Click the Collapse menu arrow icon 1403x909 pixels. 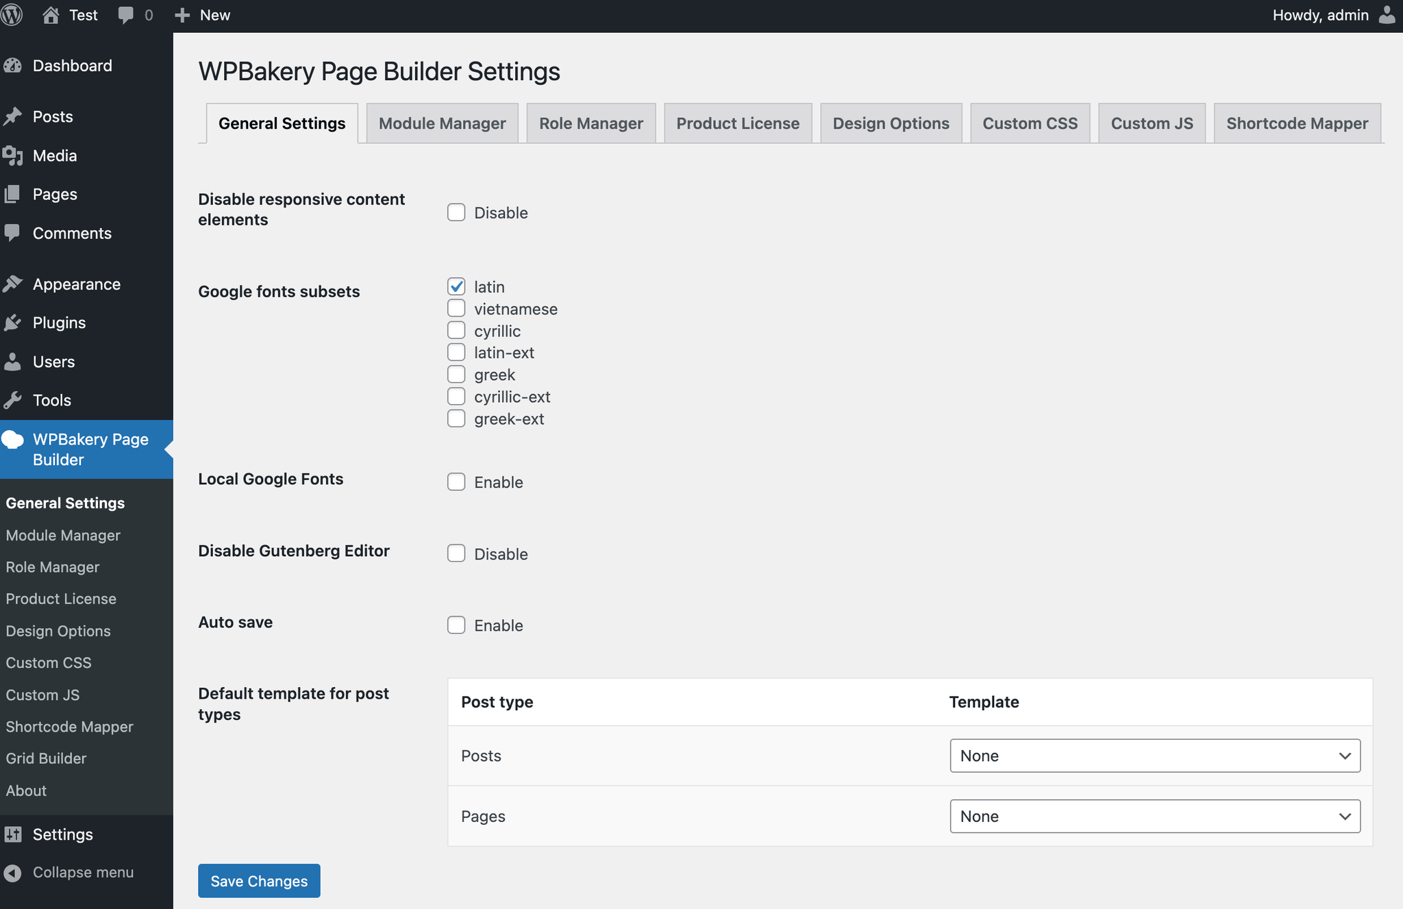click(13, 873)
